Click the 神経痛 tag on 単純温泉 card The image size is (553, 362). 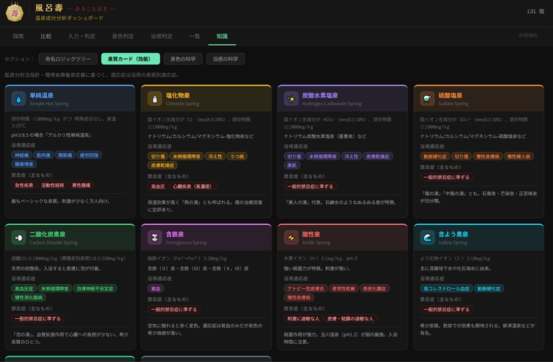tap(21, 155)
